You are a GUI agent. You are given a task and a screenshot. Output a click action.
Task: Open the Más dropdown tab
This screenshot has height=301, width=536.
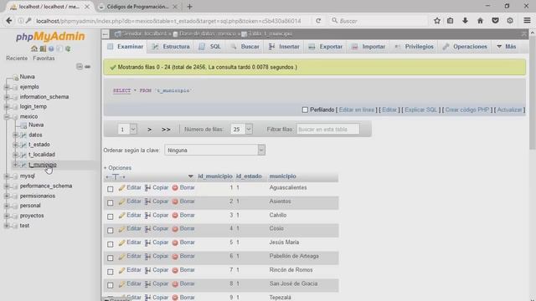click(506, 47)
